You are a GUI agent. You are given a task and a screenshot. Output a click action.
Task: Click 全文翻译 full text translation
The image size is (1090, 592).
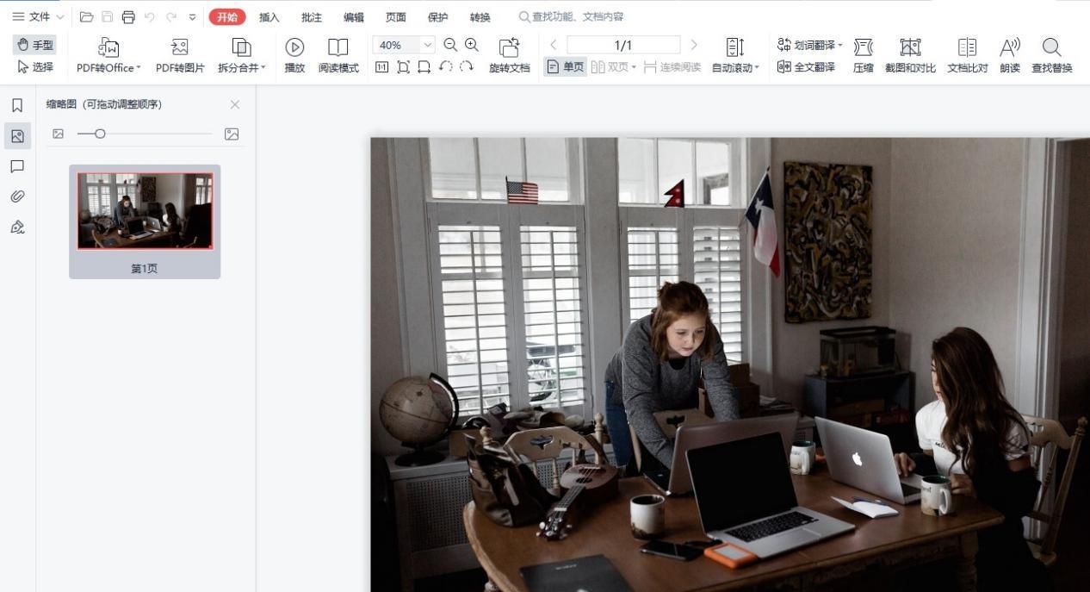[x=806, y=66]
